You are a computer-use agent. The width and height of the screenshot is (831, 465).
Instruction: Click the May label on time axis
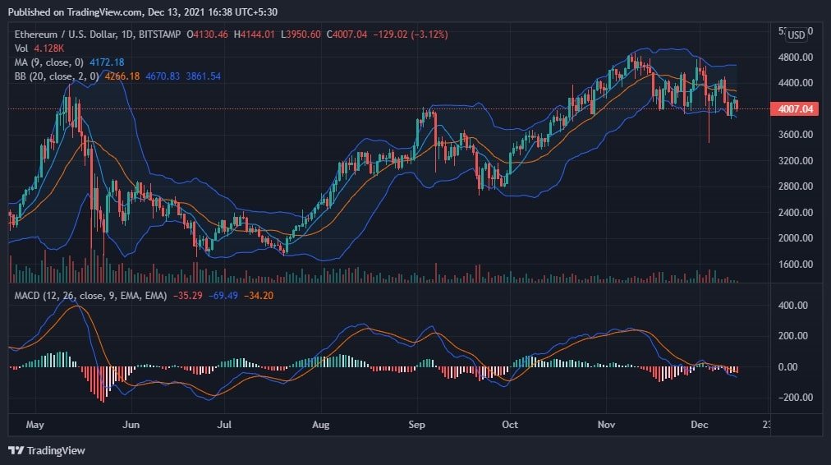tap(34, 425)
